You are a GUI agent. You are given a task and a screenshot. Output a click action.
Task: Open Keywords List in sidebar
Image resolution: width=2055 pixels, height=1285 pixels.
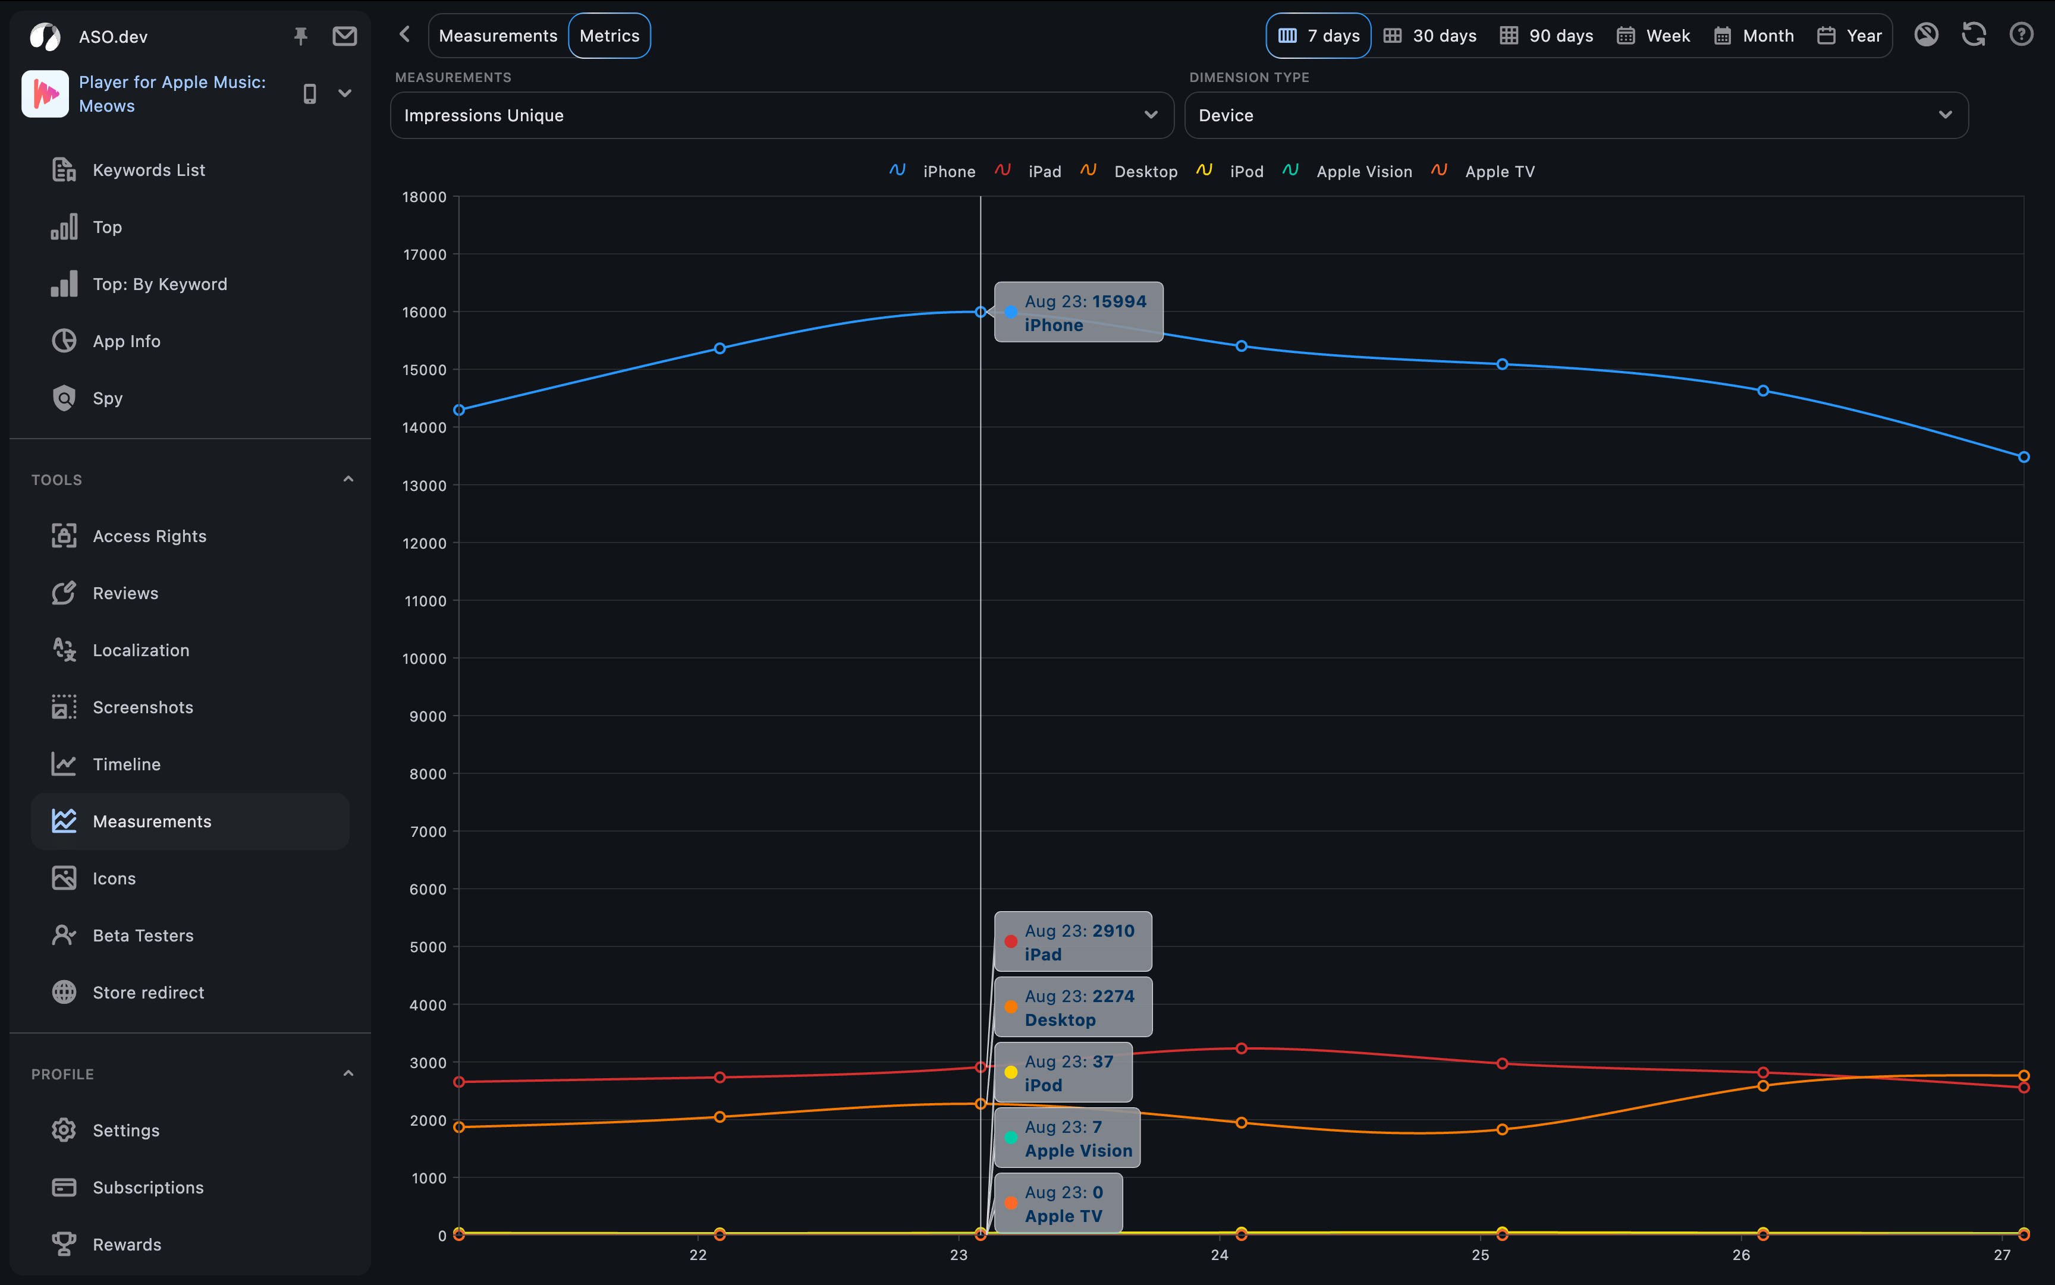pos(190,170)
